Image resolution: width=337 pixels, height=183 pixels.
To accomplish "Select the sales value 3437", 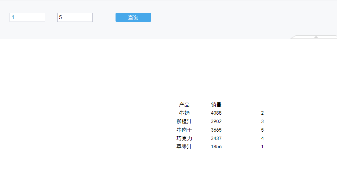I will tap(216, 138).
